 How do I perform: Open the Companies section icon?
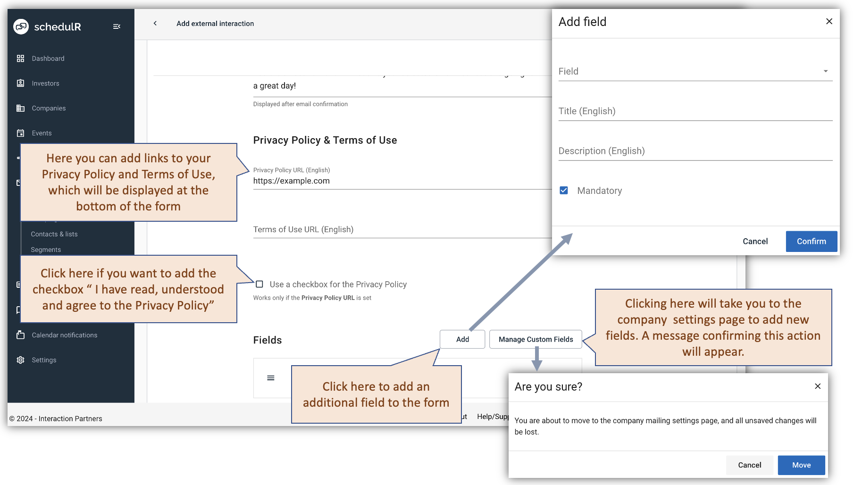(21, 108)
